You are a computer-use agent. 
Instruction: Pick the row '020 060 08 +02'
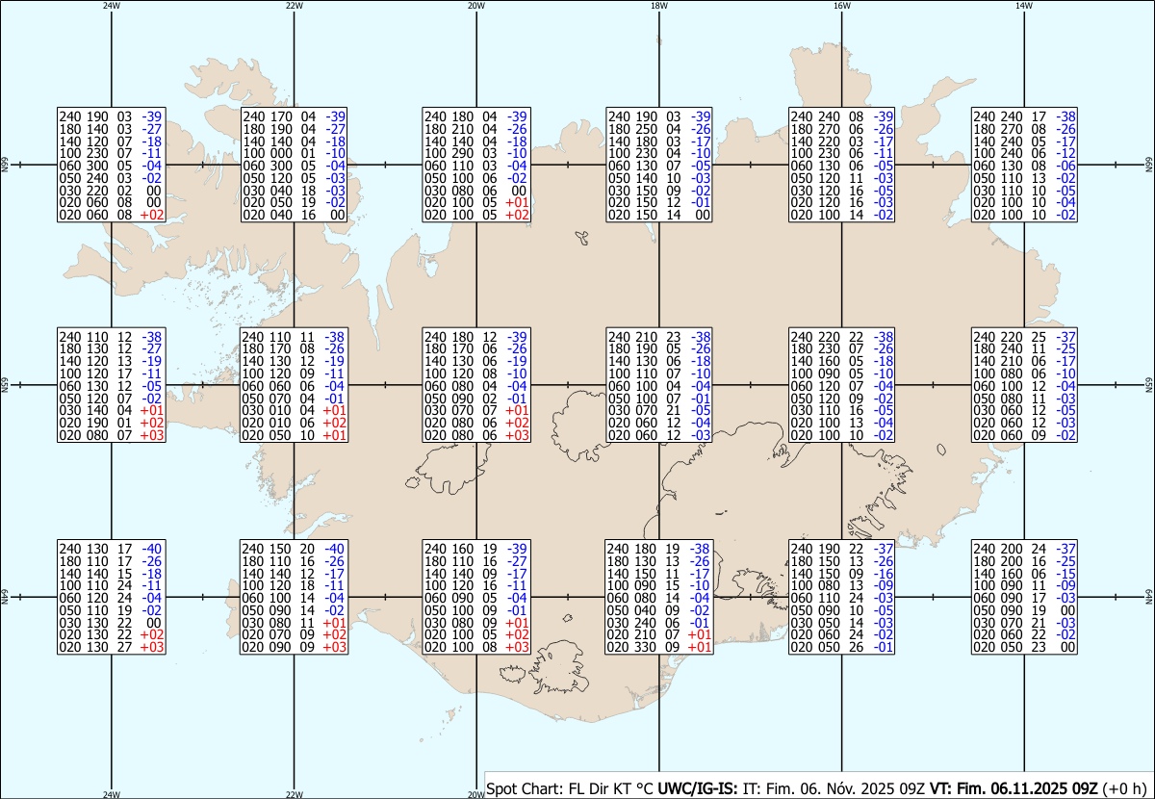tap(111, 216)
